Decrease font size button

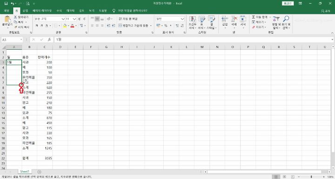(84, 19)
